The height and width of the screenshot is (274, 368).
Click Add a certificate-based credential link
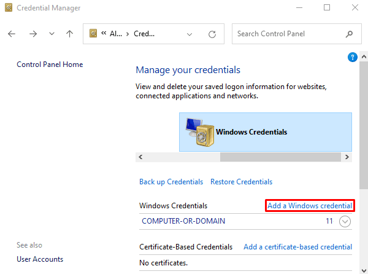[x=298, y=247]
